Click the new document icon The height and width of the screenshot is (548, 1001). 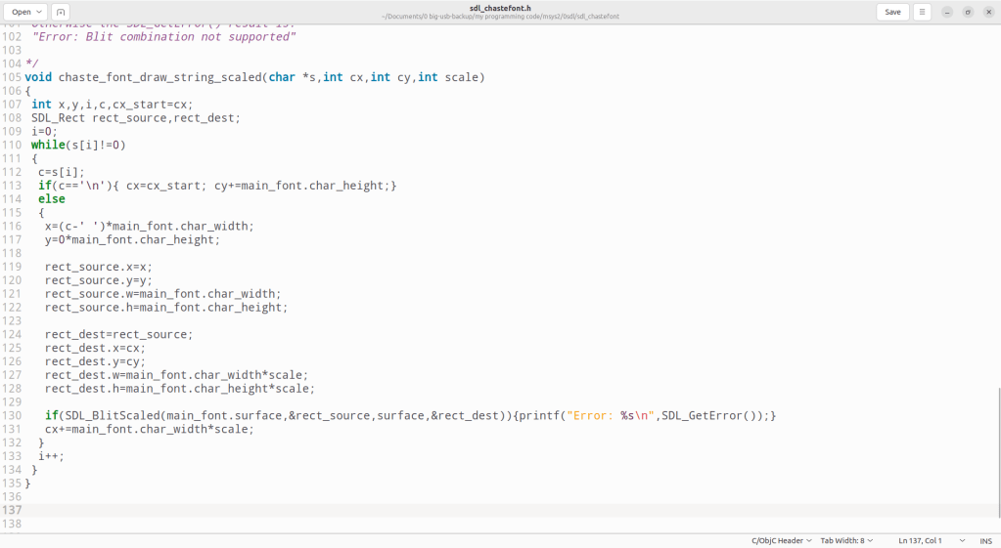(x=61, y=12)
